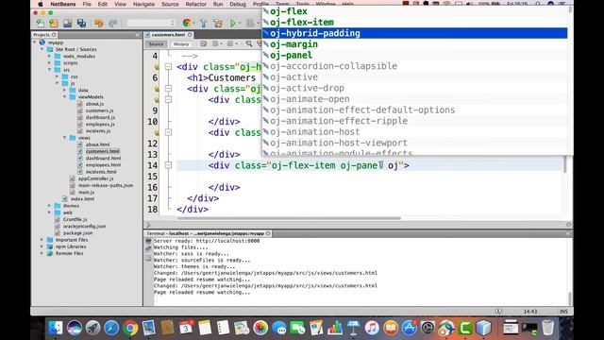The image size is (604, 340).
Task: Open Finder from the dock
Action: pos(56,328)
